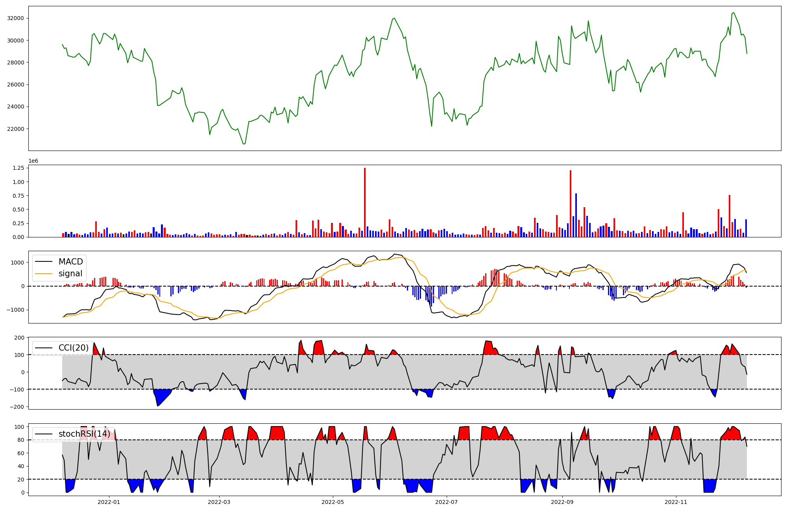Click the 80 tick on stochRSI axis
The width and height of the screenshot is (787, 511).
21,440
